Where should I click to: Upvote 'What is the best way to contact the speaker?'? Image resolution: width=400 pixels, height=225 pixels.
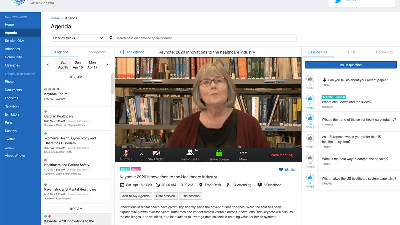tap(310, 157)
